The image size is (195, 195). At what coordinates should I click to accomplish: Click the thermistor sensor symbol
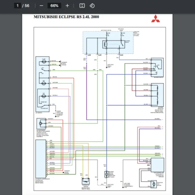(x=86, y=181)
